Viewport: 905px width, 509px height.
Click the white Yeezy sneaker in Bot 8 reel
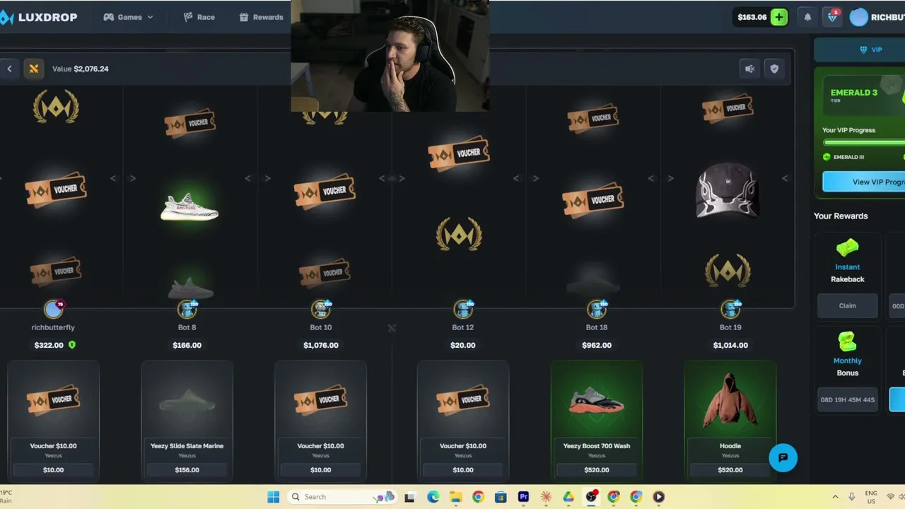(x=189, y=206)
